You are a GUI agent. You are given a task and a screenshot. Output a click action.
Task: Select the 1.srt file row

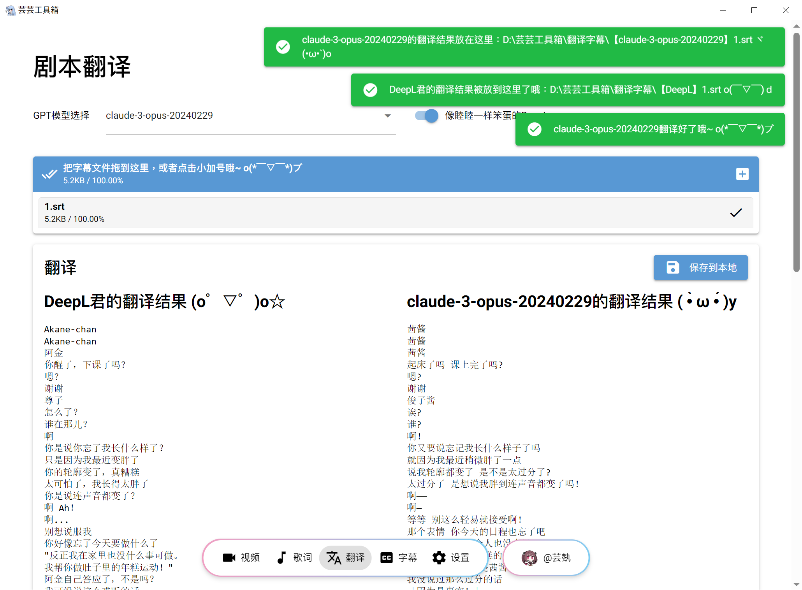coord(396,213)
